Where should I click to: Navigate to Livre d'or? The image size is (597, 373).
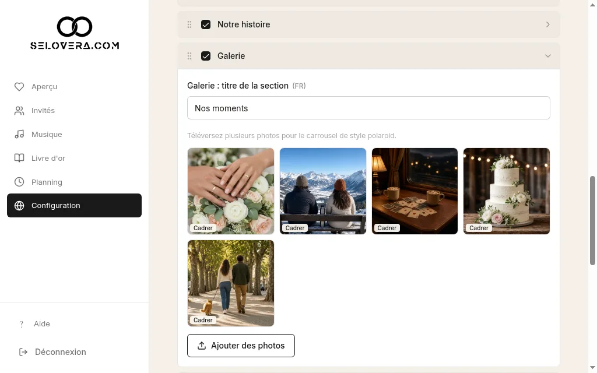coord(74,159)
